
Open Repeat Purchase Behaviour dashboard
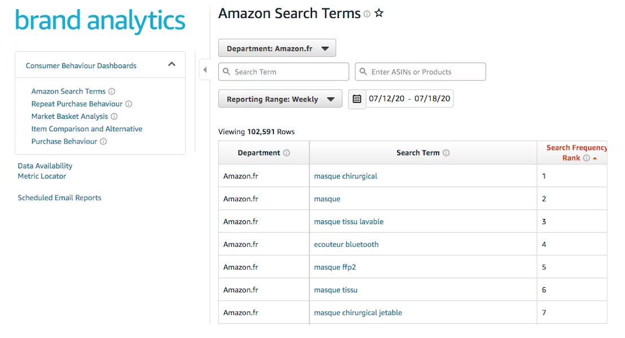[77, 104]
